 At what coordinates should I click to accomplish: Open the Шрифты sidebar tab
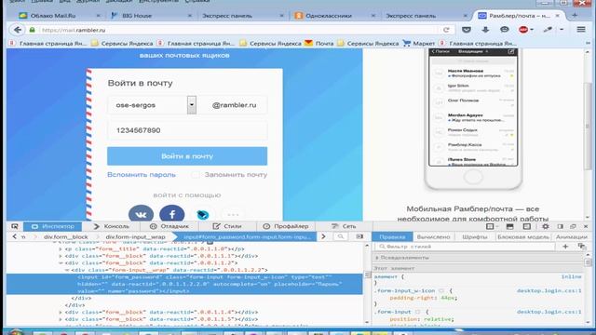pyautogui.click(x=475, y=237)
